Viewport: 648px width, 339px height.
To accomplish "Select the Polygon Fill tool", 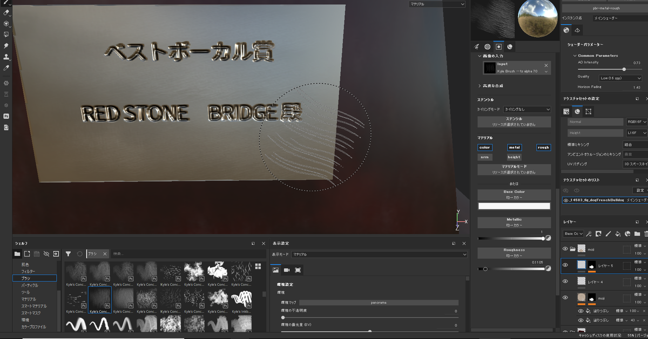I will (x=6, y=35).
